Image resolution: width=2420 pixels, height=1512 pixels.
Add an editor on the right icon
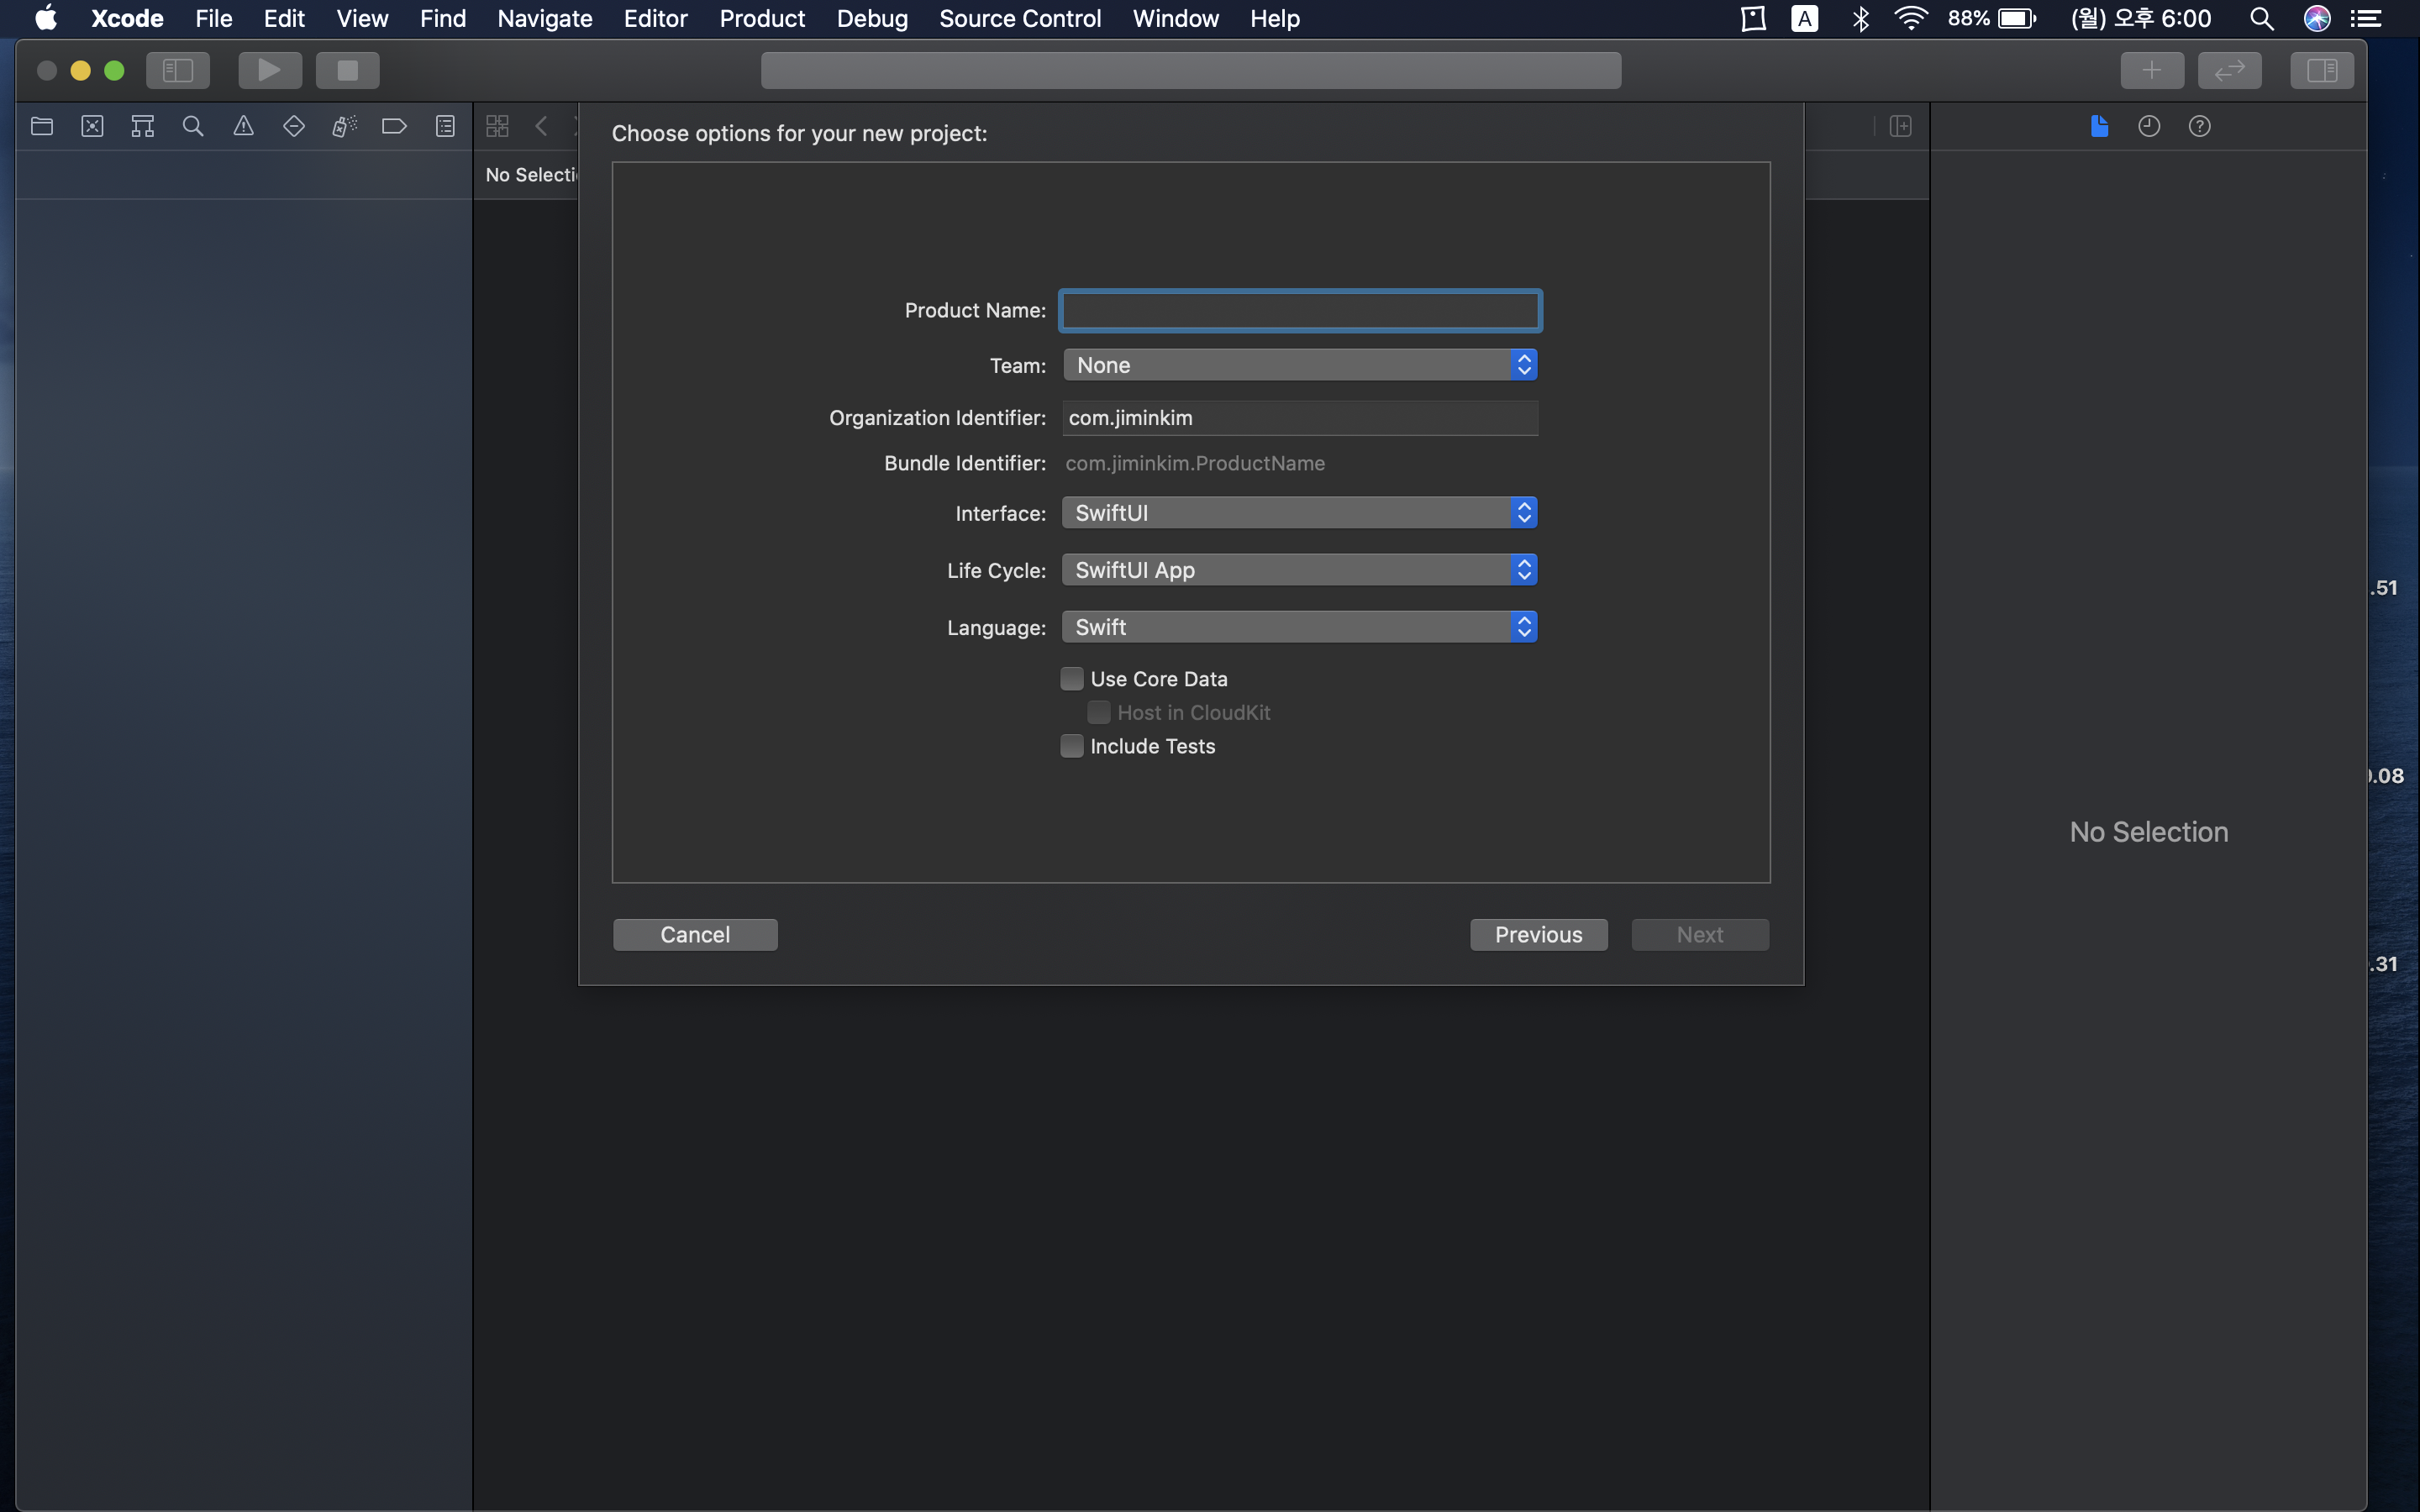[x=1901, y=126]
